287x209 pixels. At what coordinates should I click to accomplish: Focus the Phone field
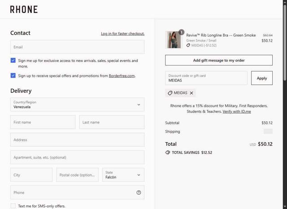point(77,192)
